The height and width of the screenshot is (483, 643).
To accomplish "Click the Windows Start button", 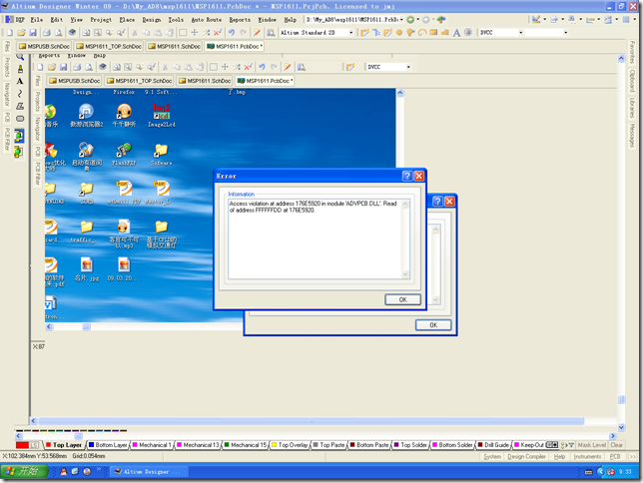I will (x=24, y=471).
